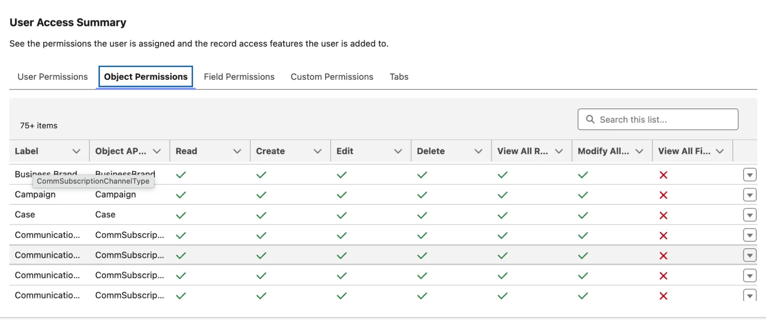This screenshot has height=320, width=766.
Task: Click red X in Campaign View All Fields
Action: [x=663, y=195]
